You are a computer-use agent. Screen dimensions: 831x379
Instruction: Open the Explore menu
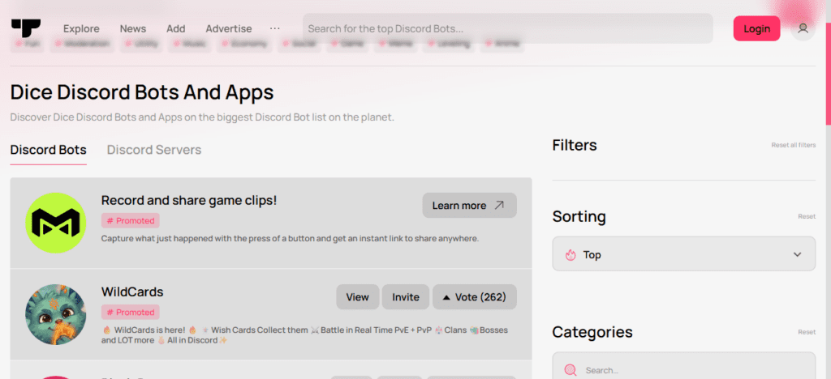pos(81,28)
